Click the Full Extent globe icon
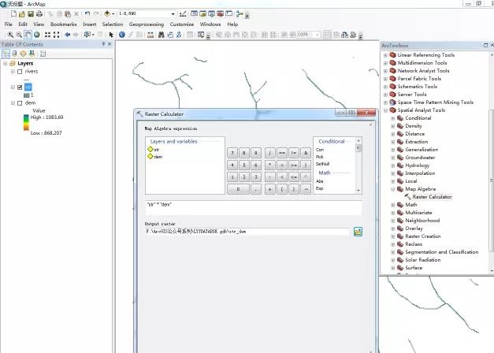This screenshot has width=494, height=353. point(37,35)
